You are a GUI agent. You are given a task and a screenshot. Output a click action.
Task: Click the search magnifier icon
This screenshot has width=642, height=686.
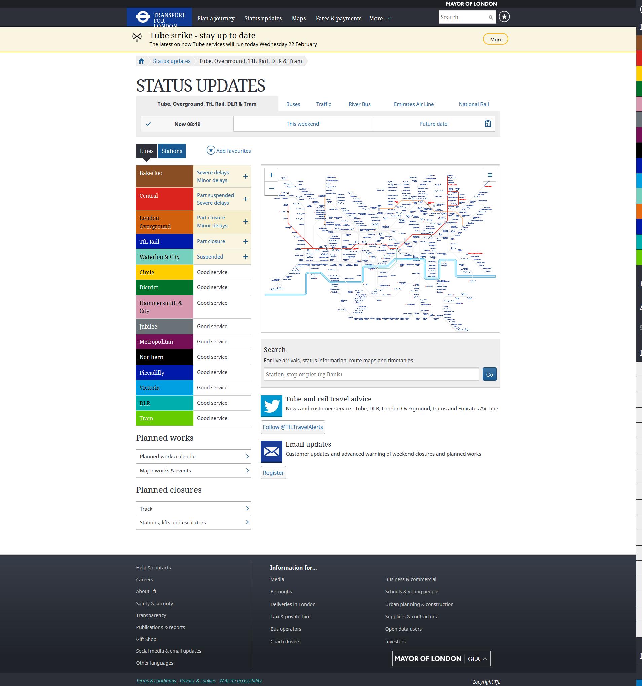click(x=491, y=17)
